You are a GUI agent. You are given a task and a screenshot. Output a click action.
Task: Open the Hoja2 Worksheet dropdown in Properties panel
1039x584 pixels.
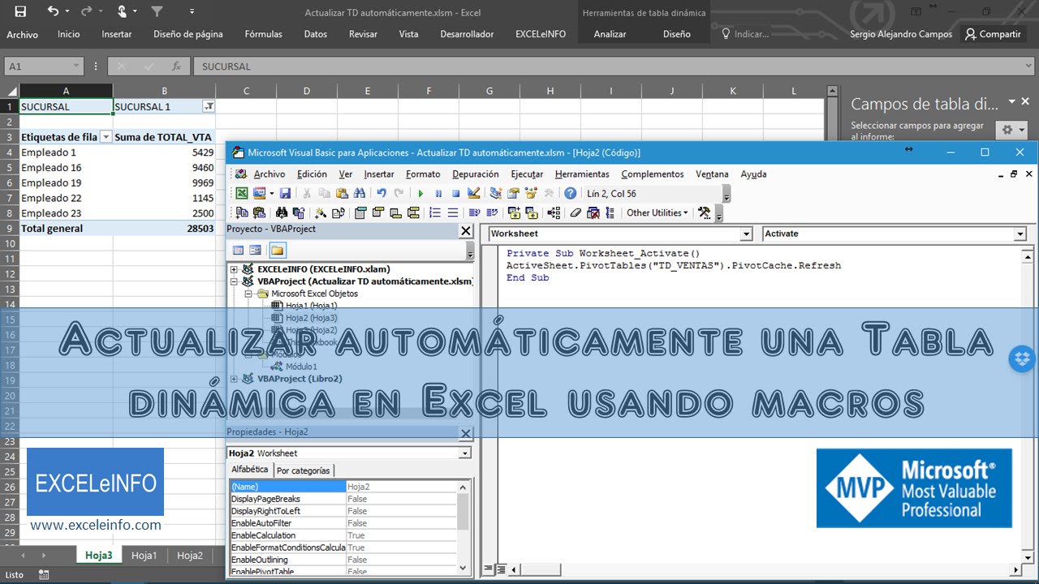tap(464, 453)
